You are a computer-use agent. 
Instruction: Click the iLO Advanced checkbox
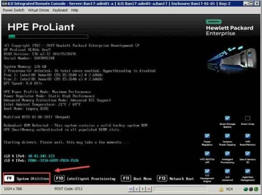pos(227,171)
